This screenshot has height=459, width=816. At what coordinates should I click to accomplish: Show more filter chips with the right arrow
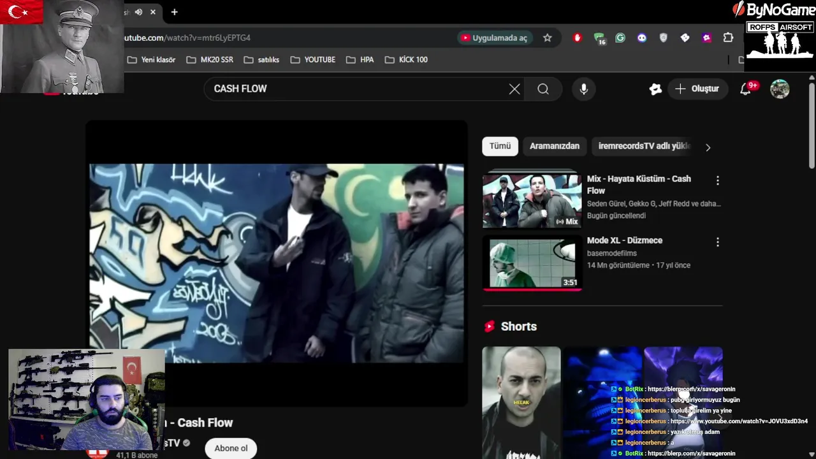pos(708,147)
